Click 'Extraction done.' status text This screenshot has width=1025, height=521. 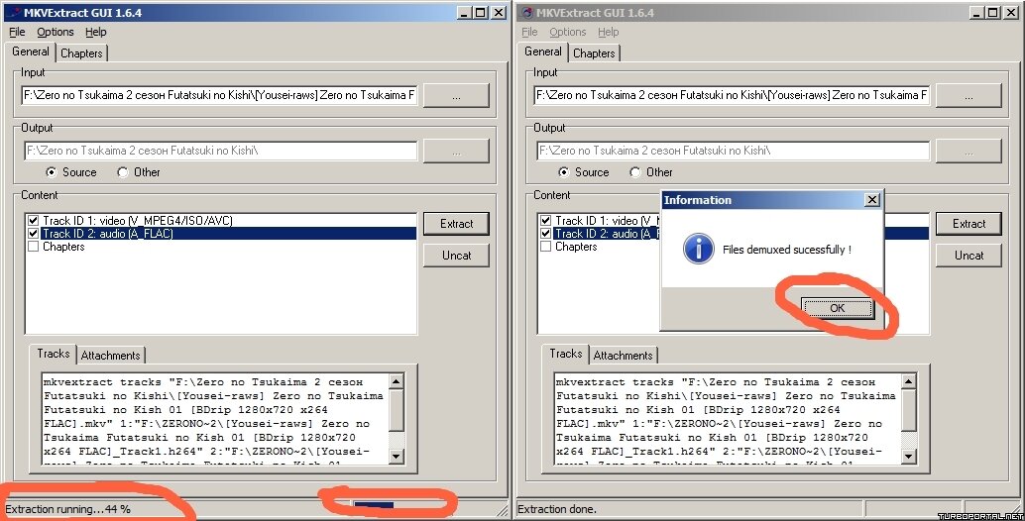(557, 508)
